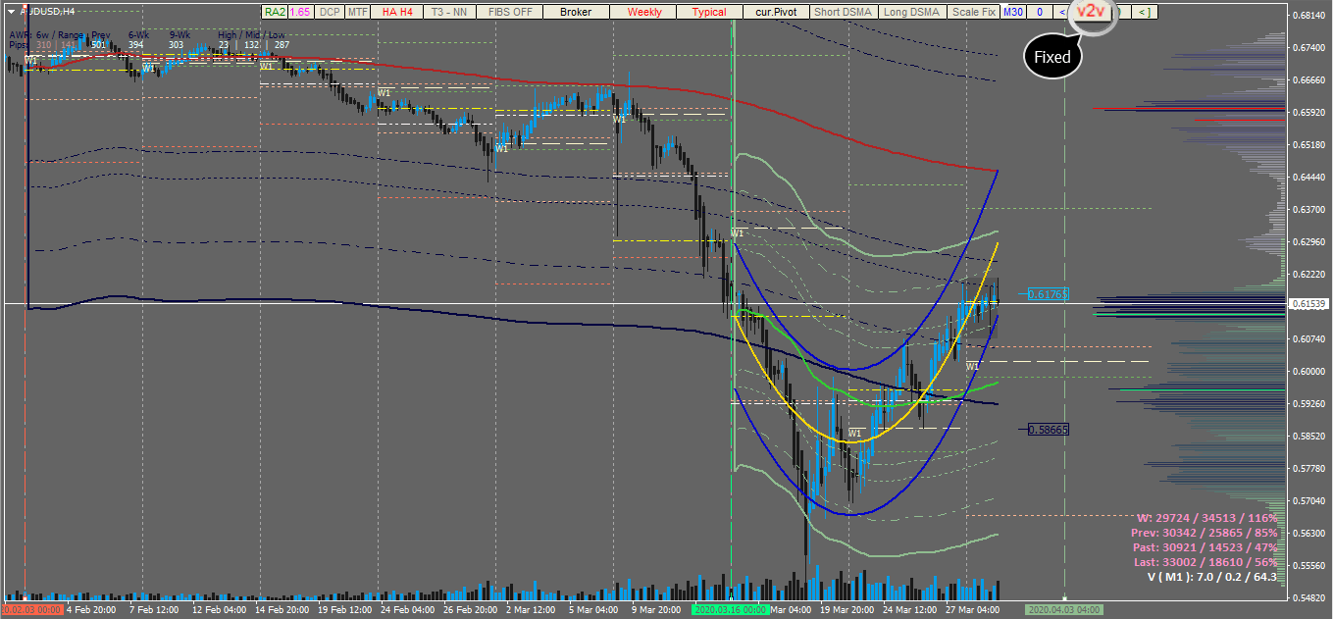Click the 12 Feb 04:00 time label
The height and width of the screenshot is (619, 1334).
(x=218, y=609)
